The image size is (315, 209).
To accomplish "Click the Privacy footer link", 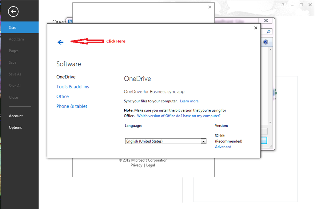I will [x=136, y=165].
